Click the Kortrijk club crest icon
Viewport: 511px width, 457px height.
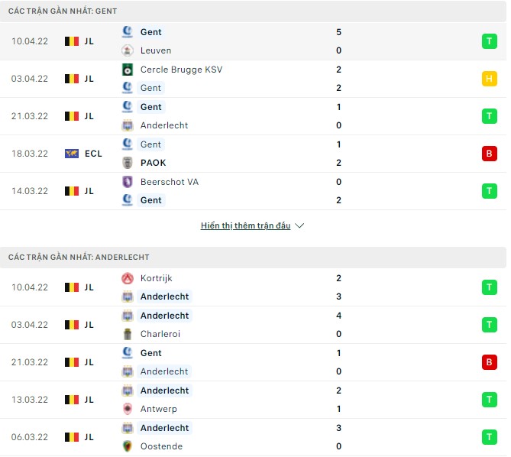[128, 278]
